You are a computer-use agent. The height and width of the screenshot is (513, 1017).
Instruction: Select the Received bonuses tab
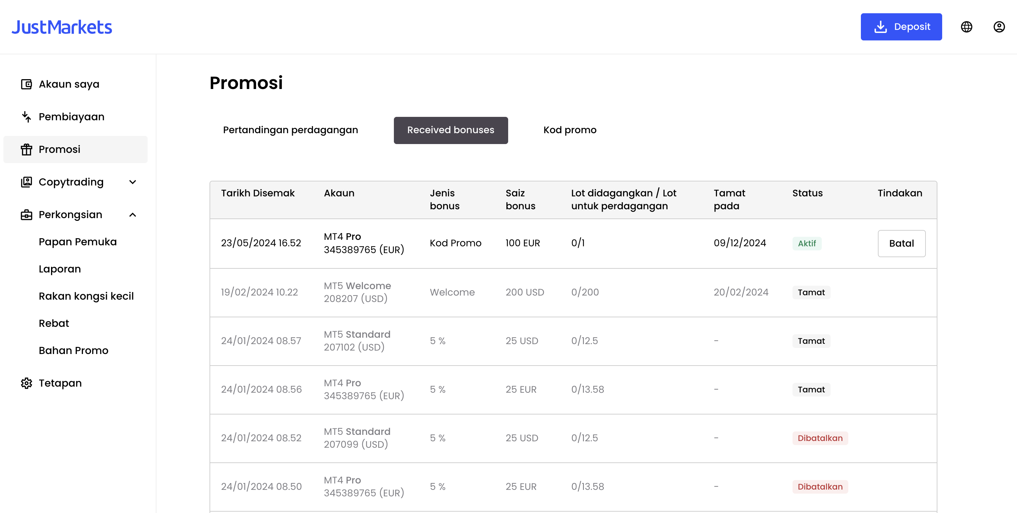[x=450, y=130]
